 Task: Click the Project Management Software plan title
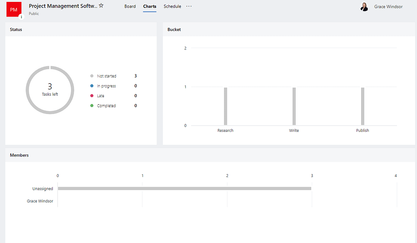[x=63, y=6]
